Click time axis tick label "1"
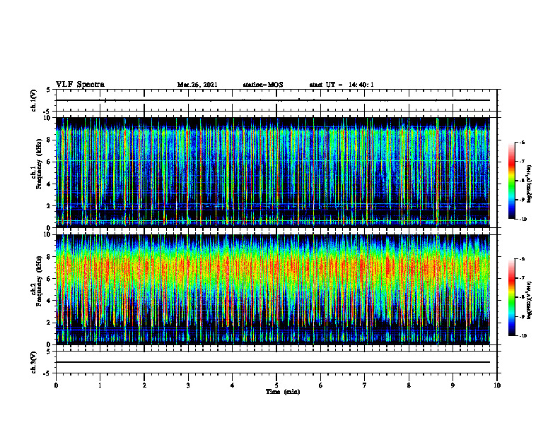Image resolution: width=560 pixels, height=432 pixels. [x=100, y=385]
